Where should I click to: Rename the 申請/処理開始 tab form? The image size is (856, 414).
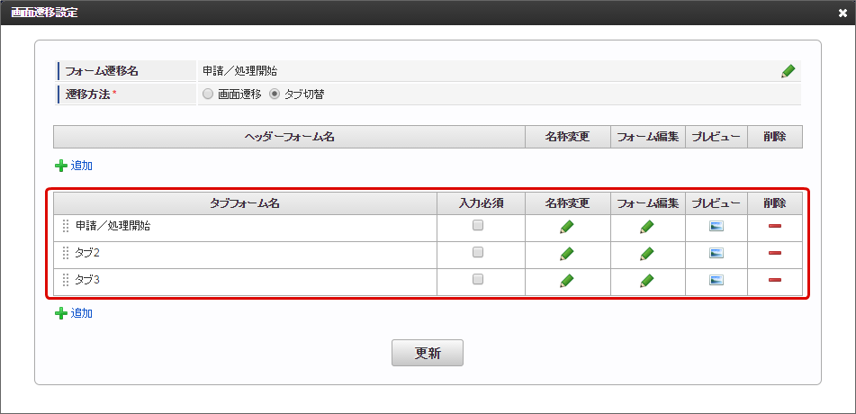point(567,227)
